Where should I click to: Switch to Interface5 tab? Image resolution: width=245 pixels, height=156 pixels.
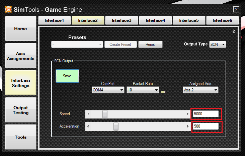189,20
